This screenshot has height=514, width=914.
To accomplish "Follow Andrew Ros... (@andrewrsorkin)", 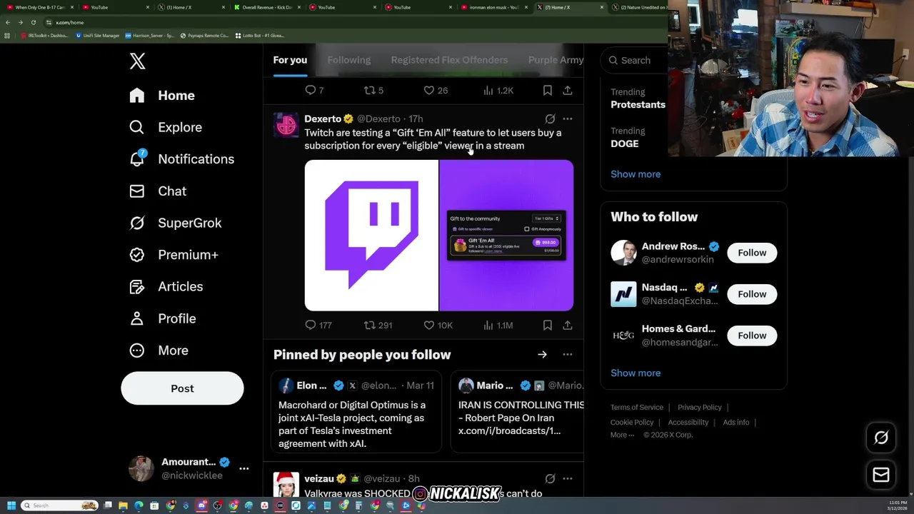I will (x=752, y=253).
